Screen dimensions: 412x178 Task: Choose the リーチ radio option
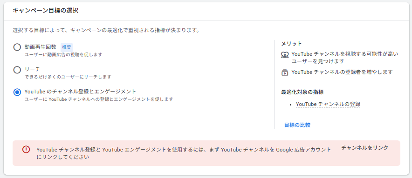pyautogui.click(x=17, y=70)
